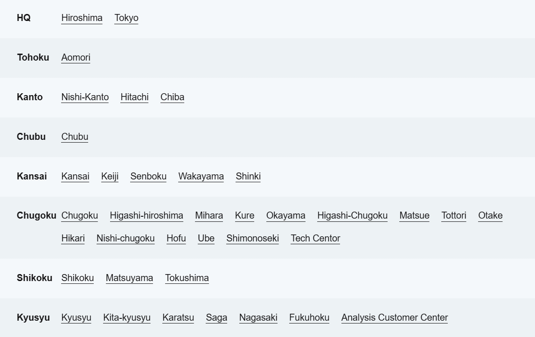This screenshot has width=535, height=337.
Task: Open the Shimonoseki link
Action: click(x=252, y=238)
